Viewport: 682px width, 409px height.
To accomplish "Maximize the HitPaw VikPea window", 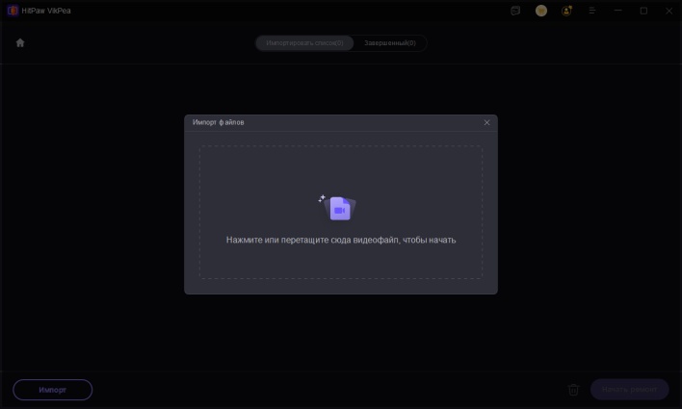I will coord(643,11).
